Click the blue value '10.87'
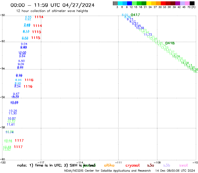198x173 pixels. [x=12, y=118]
